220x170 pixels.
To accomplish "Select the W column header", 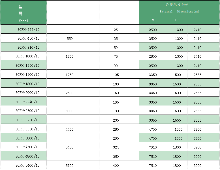I will coord(153,20).
